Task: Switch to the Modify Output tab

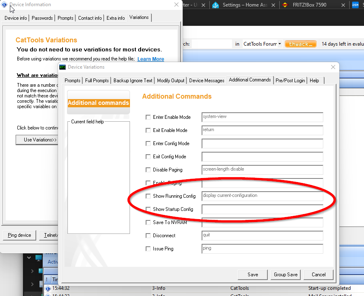Action: tap(171, 81)
